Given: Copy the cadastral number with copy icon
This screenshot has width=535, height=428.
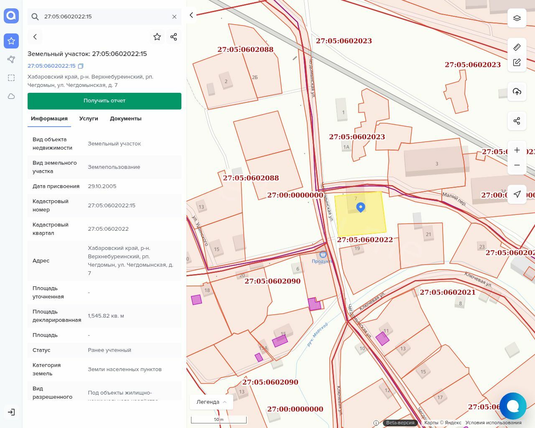Looking at the screenshot, I should [x=81, y=66].
